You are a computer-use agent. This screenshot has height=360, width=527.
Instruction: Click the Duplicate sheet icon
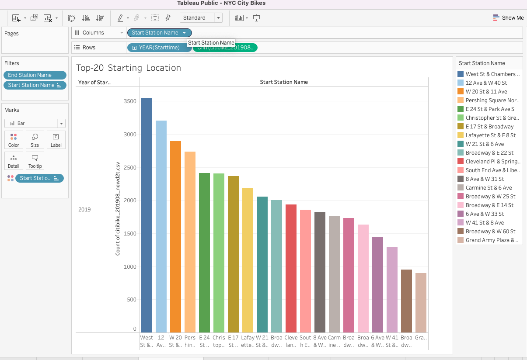34,18
